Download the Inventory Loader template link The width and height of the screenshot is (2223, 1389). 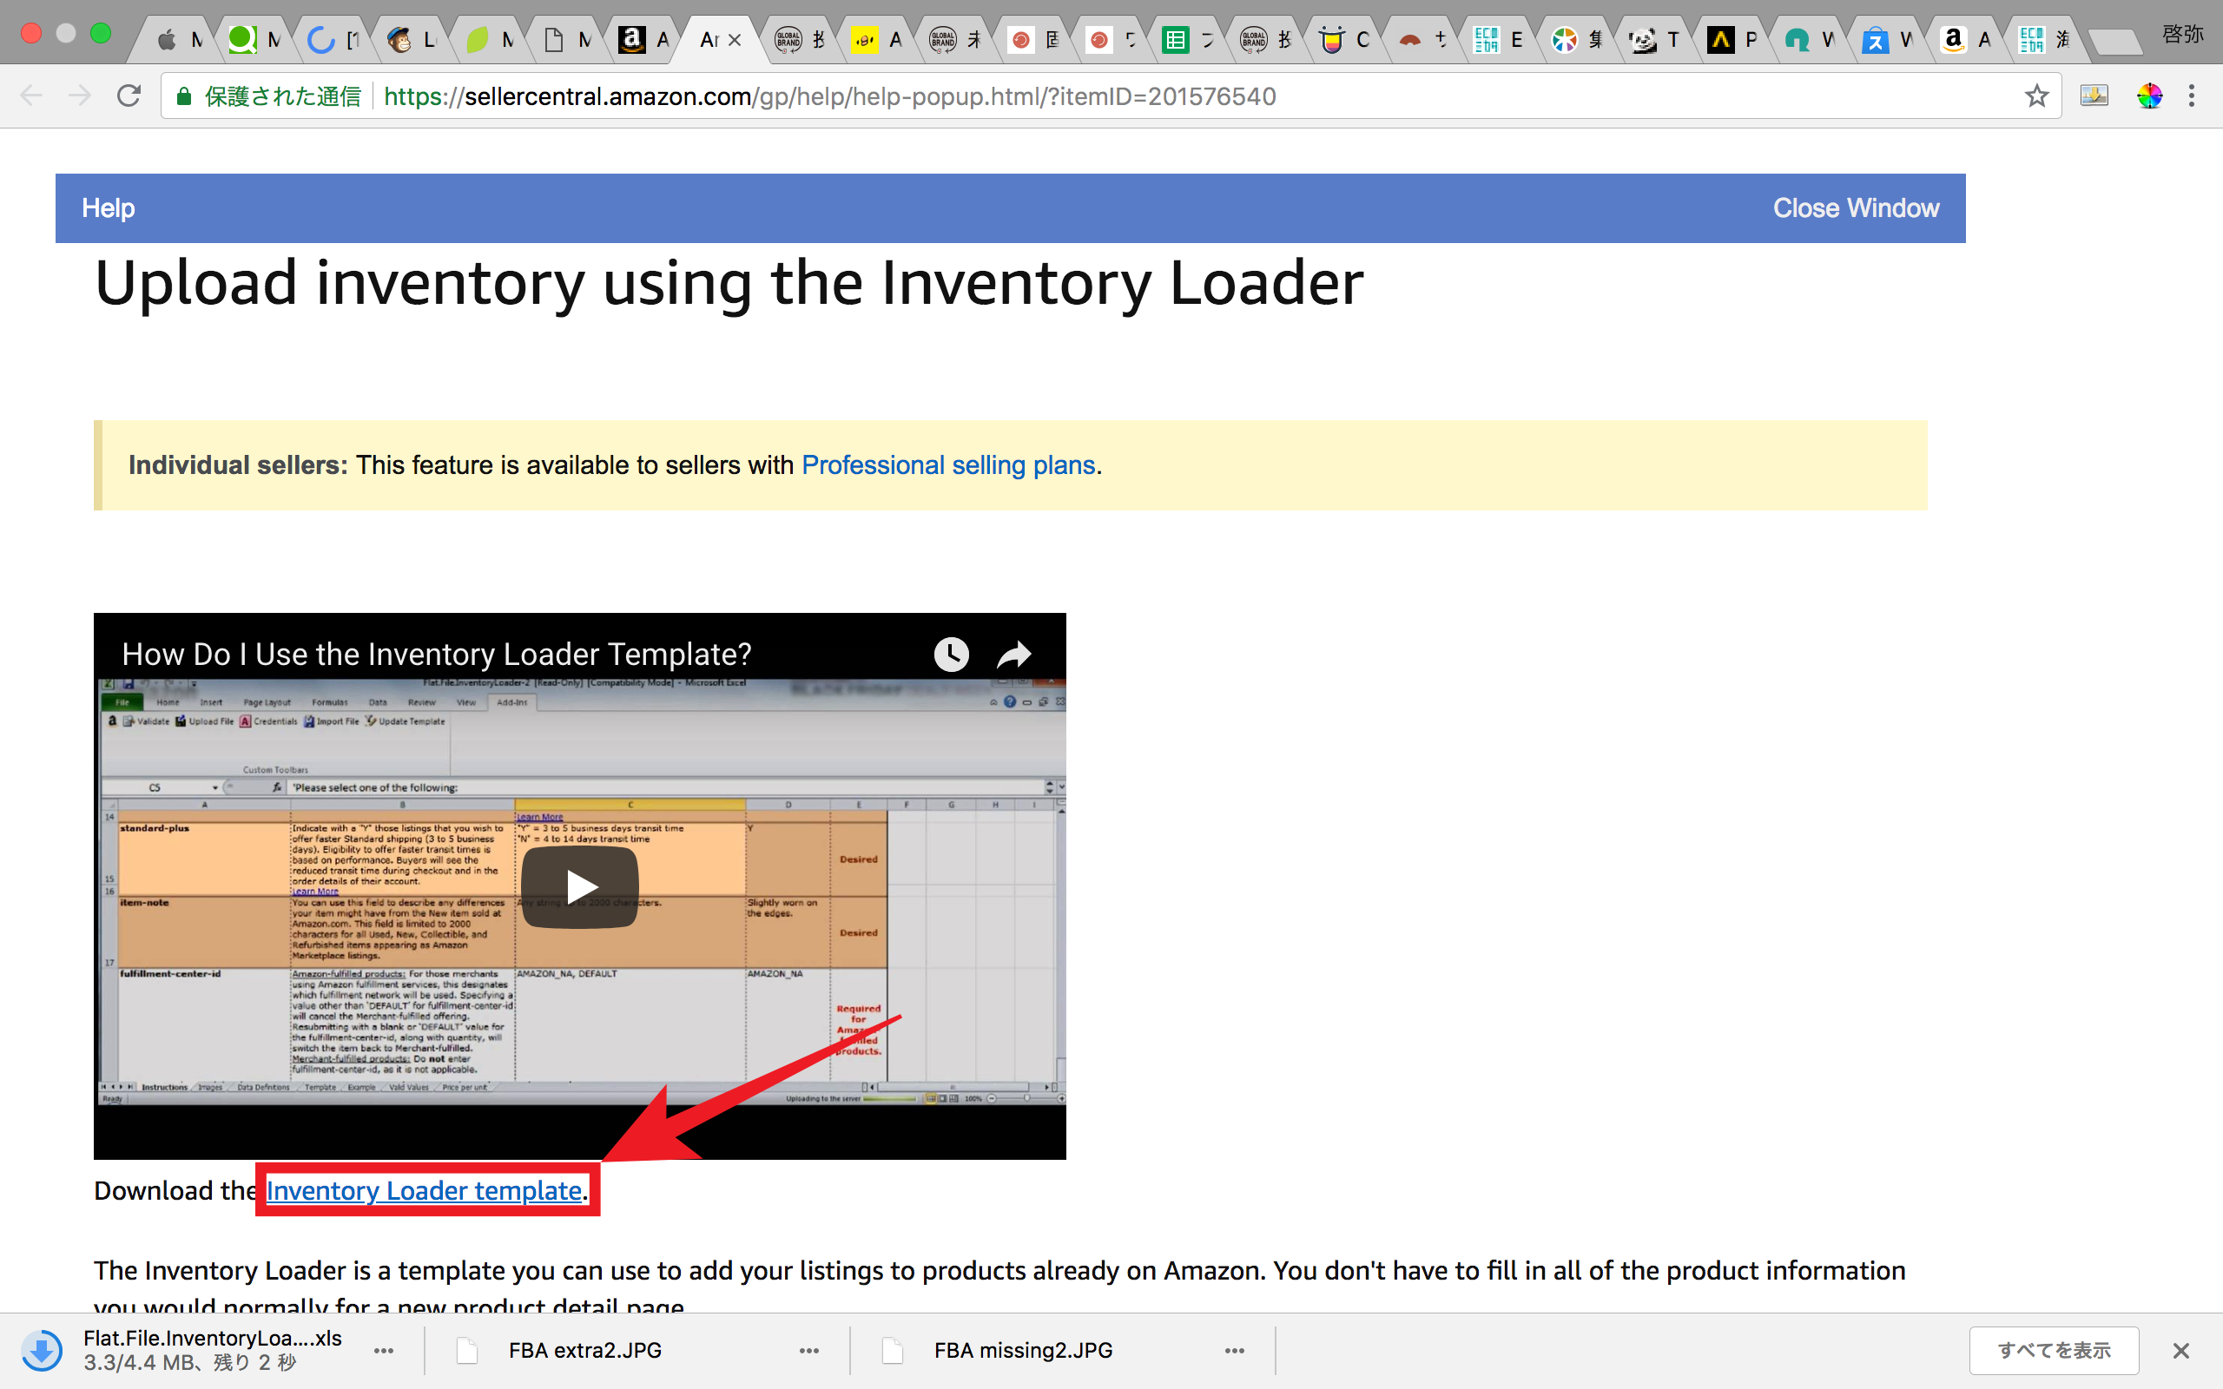coord(424,1189)
